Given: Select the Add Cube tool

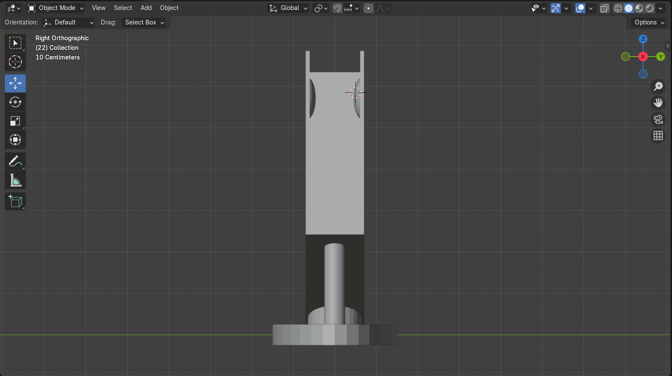Looking at the screenshot, I should (15, 201).
